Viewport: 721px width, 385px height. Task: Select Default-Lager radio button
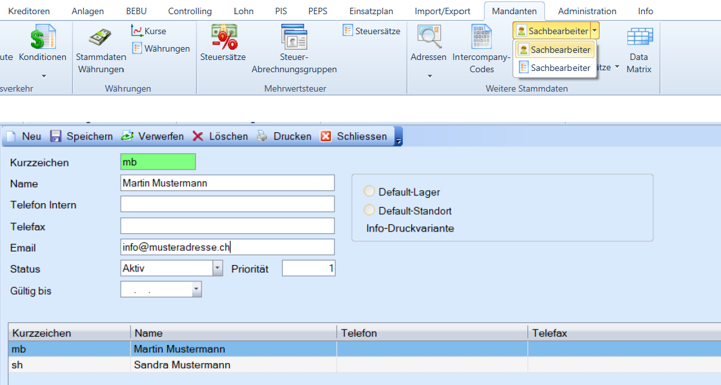coord(369,191)
